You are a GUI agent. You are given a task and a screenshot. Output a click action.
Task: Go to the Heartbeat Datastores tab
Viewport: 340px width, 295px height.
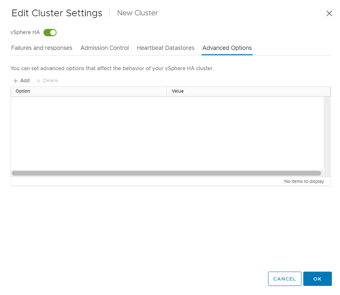click(165, 48)
